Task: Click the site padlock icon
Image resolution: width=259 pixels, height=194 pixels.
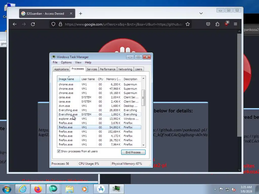Action: [60, 24]
